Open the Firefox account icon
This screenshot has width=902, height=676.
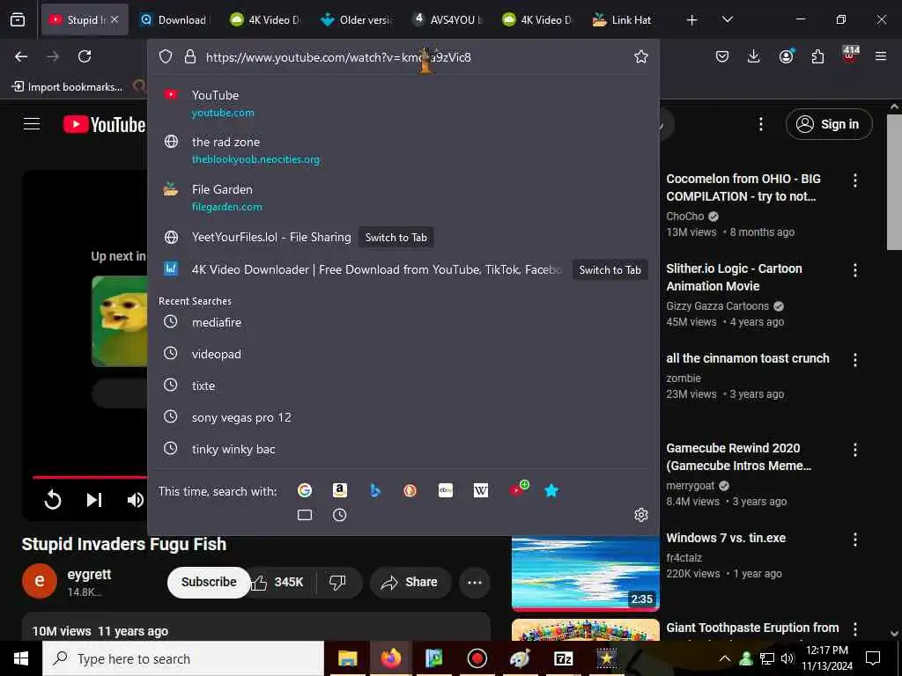[x=786, y=56]
